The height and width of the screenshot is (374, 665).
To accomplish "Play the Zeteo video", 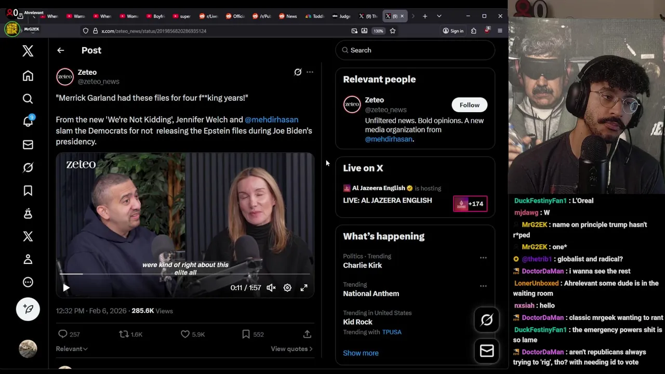I will (66, 288).
